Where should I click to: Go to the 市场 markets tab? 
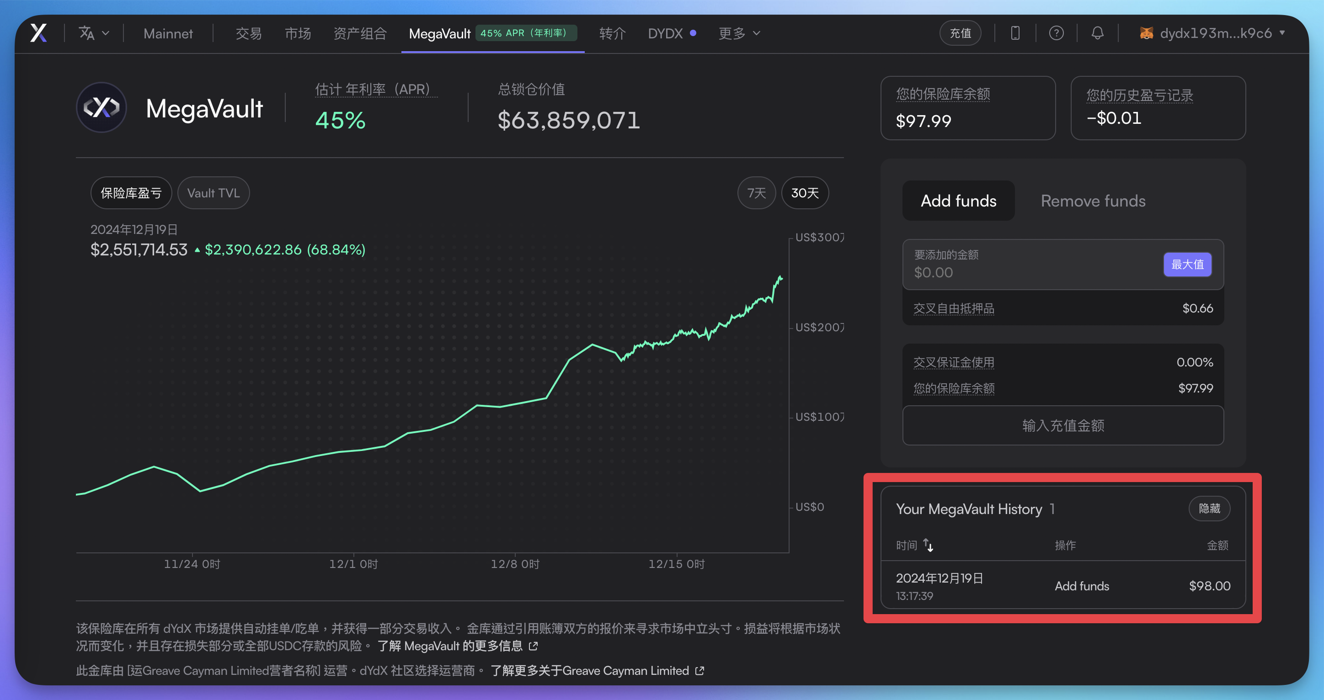click(x=298, y=33)
